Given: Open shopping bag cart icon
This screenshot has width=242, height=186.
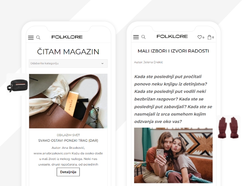Looking at the screenshot, I should [209, 37].
